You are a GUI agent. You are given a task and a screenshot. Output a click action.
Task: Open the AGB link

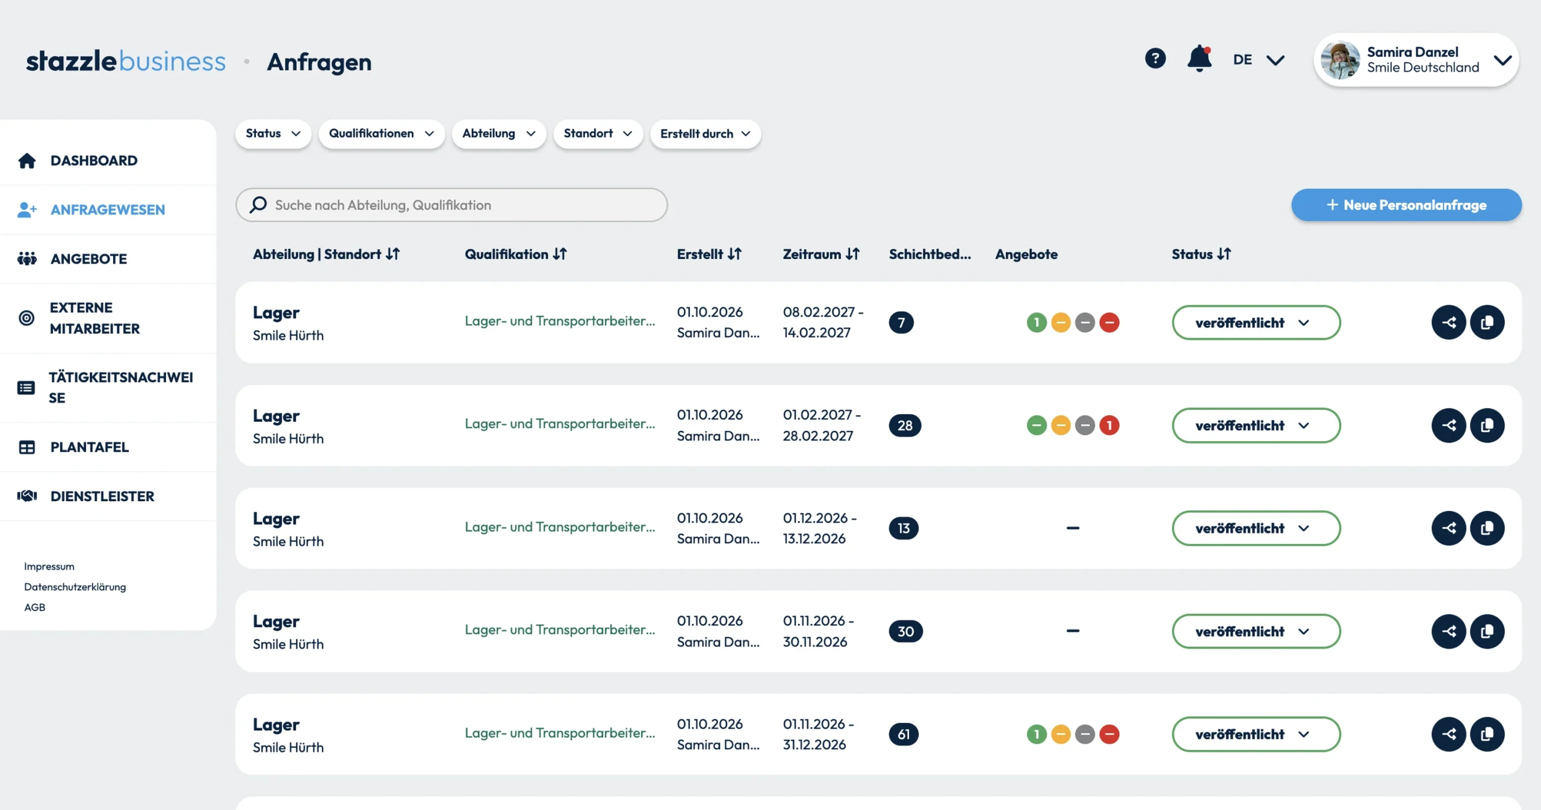[35, 607]
